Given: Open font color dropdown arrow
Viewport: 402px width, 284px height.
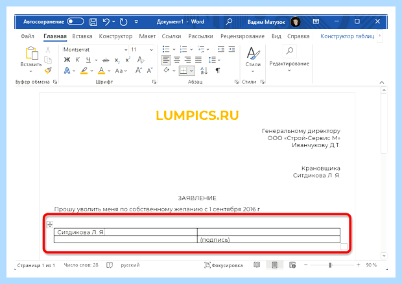Looking at the screenshot, I should 109,71.
